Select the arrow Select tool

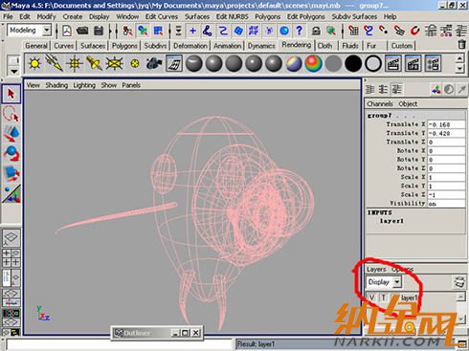click(11, 94)
